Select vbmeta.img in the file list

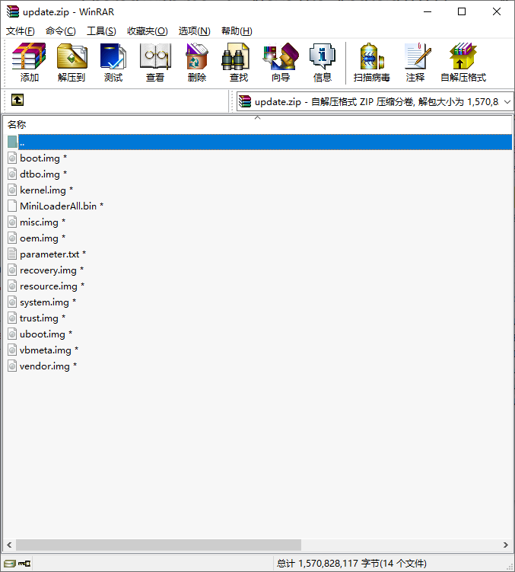tap(46, 350)
